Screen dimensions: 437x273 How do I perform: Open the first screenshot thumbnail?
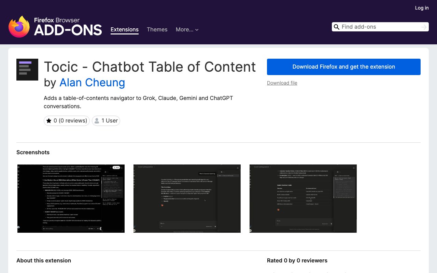[71, 199]
